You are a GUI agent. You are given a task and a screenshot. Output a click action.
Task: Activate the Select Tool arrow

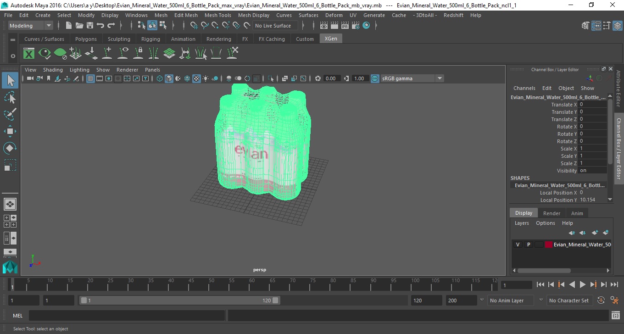[10, 81]
